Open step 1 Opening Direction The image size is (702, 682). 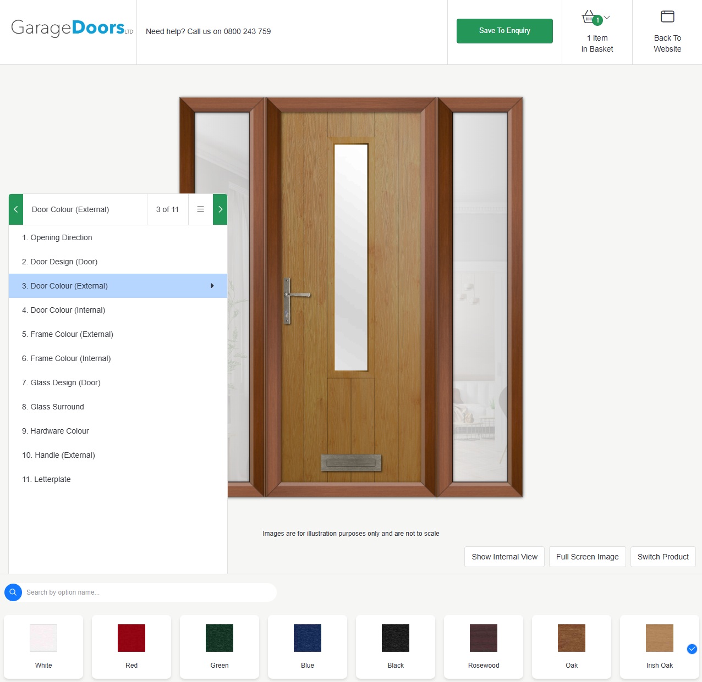(118, 237)
